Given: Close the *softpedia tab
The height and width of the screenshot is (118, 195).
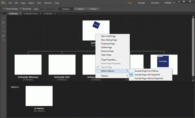Looking at the screenshot, I should [x=20, y=14].
